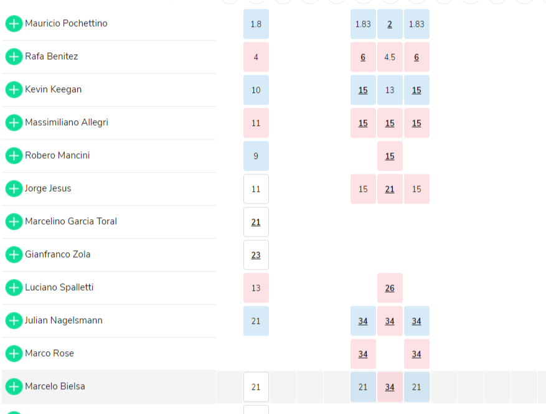Choose 23 odds for Gianfranco Zola
The height and width of the screenshot is (414, 546).
[x=256, y=255]
